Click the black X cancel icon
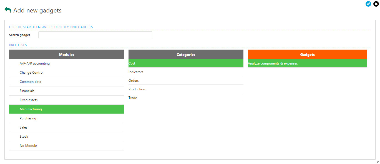380x164 pixels. 376,4
